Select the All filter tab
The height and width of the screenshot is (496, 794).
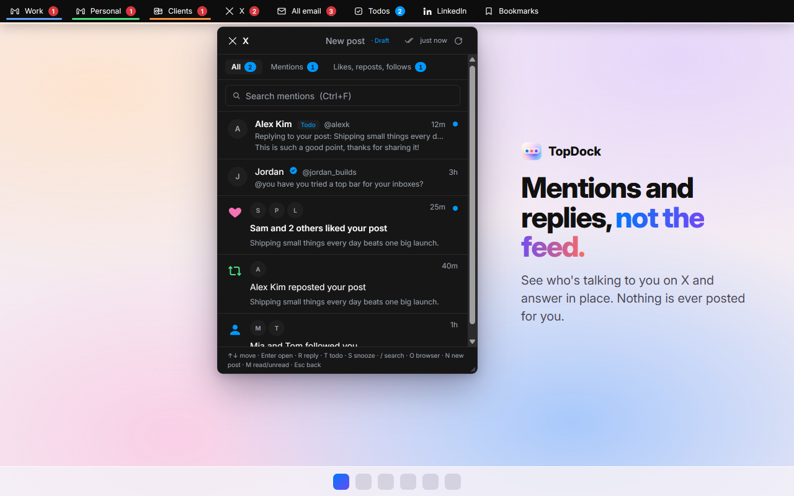point(244,67)
